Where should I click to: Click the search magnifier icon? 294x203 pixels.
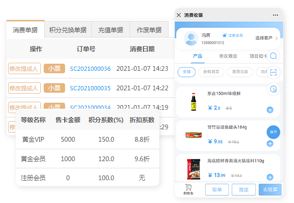pos(273,56)
